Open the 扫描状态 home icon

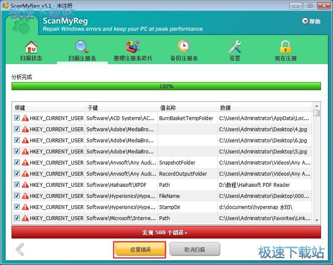tap(31, 47)
